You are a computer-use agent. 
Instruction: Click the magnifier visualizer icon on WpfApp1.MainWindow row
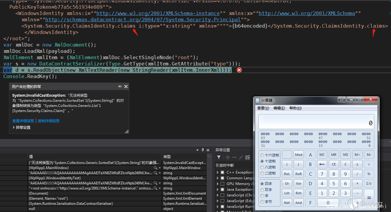click(155, 168)
